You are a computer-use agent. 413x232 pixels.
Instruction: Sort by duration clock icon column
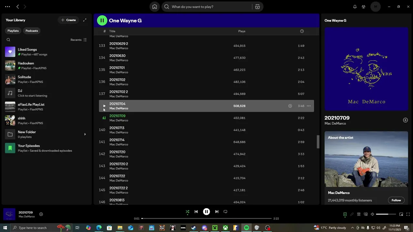[x=302, y=31]
